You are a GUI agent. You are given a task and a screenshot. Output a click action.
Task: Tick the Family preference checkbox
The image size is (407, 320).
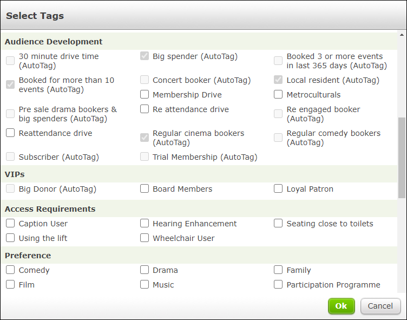coord(278,270)
